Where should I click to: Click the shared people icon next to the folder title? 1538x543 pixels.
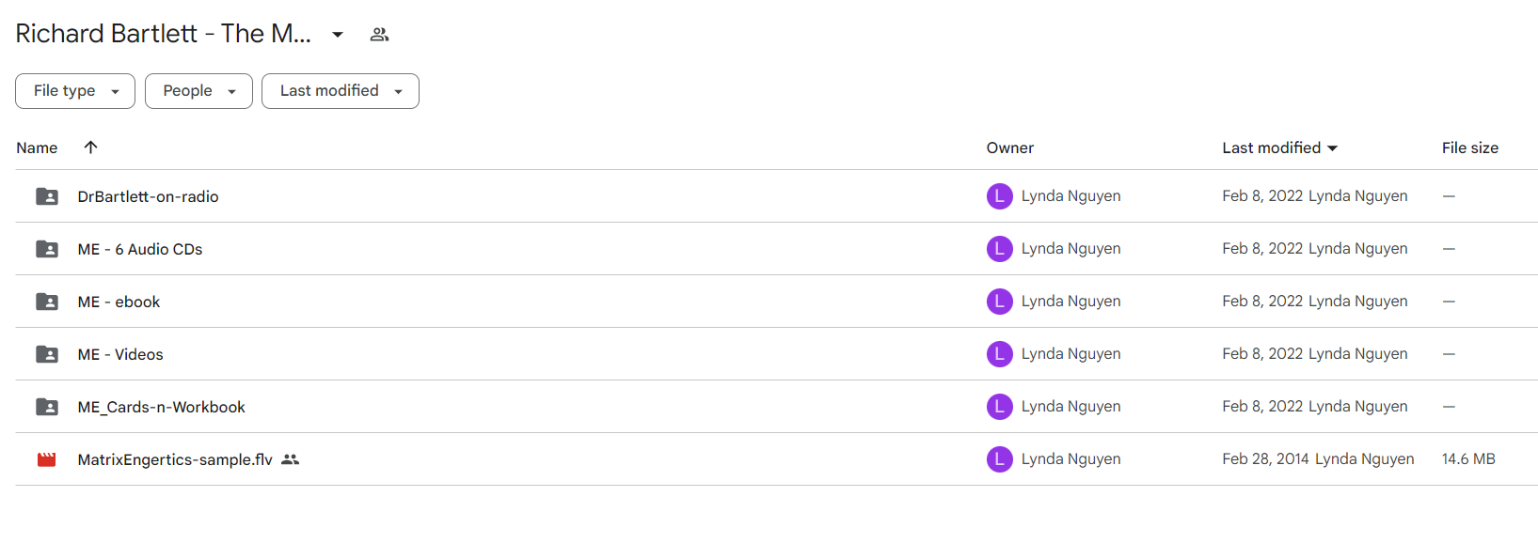pos(379,35)
